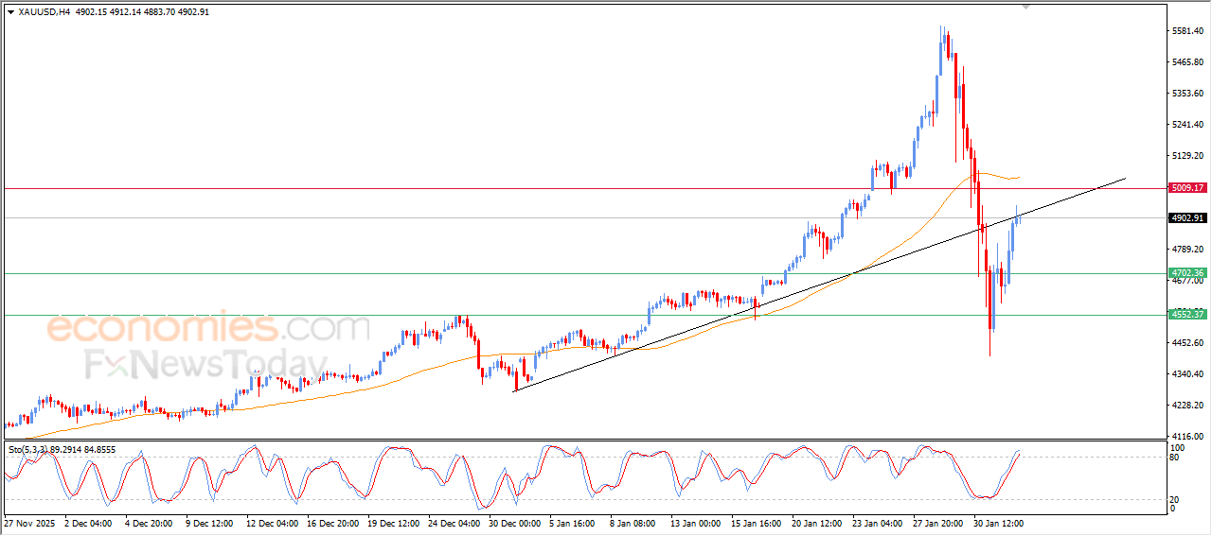Click the 24 Dec 04:00 date label

(454, 523)
